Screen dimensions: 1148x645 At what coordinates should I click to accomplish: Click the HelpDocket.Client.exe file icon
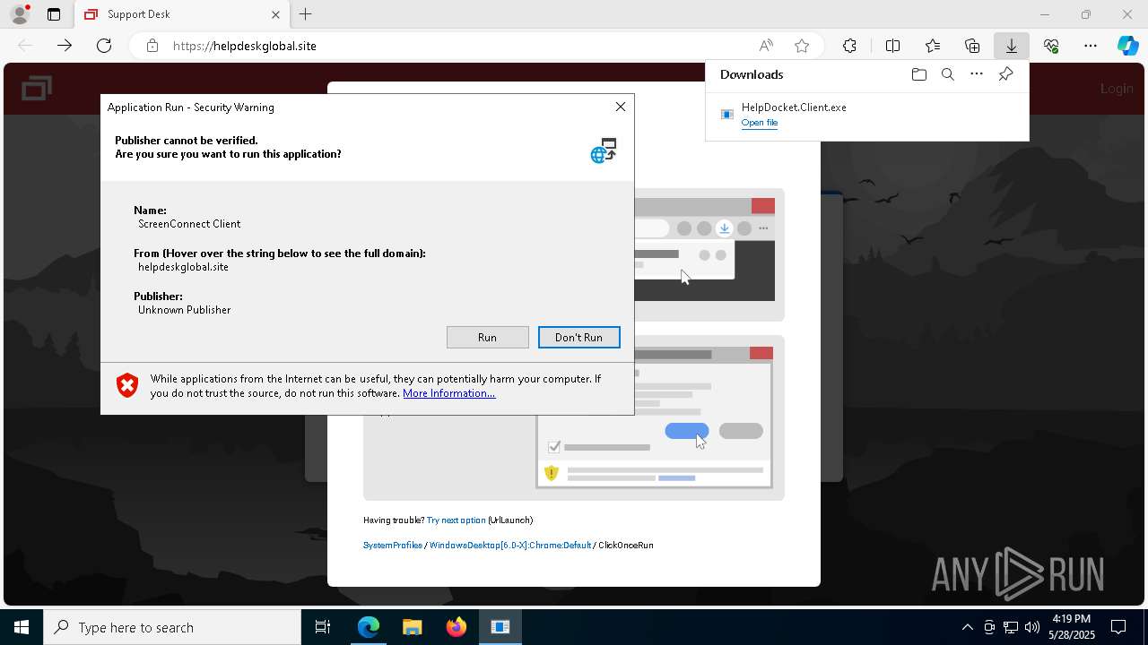tap(727, 114)
